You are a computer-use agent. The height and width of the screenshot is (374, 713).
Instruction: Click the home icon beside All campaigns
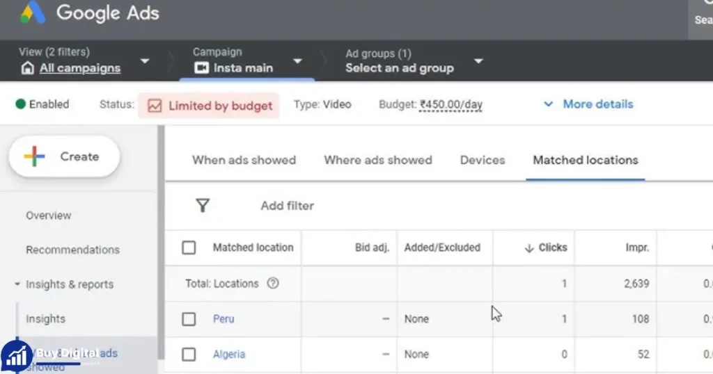[27, 68]
